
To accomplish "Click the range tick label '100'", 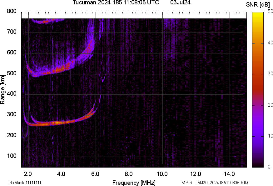I will [12, 156].
